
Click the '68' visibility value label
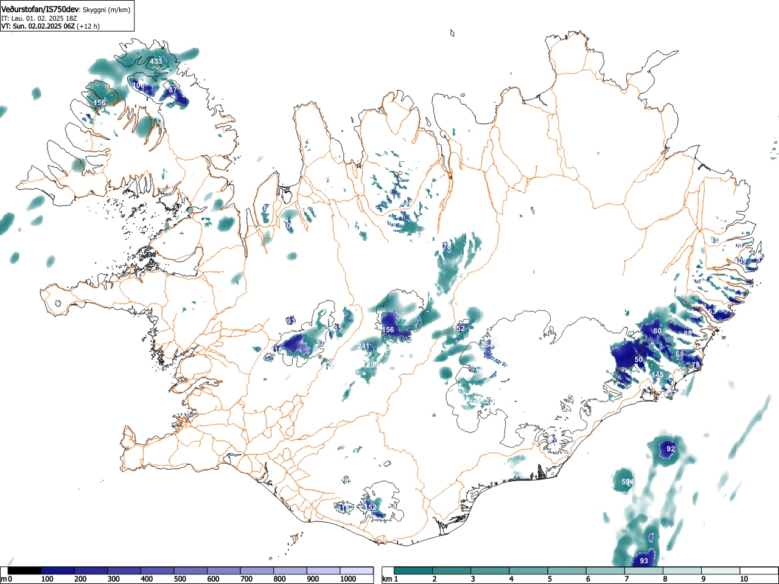680,355
